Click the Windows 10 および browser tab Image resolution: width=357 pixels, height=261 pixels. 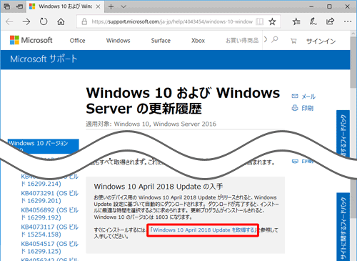pos(65,6)
